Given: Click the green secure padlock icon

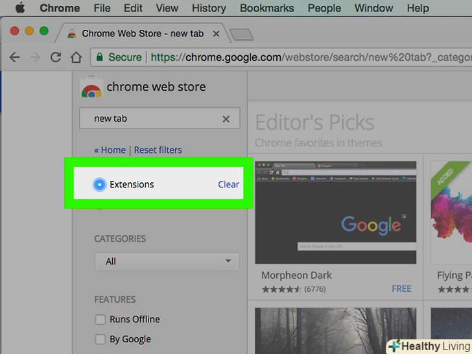Looking at the screenshot, I should coord(100,56).
